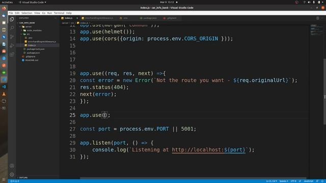Viewport: 326px width, 183px height.
Task: Click the editor horizontal scrollbar
Action: (x=193, y=178)
